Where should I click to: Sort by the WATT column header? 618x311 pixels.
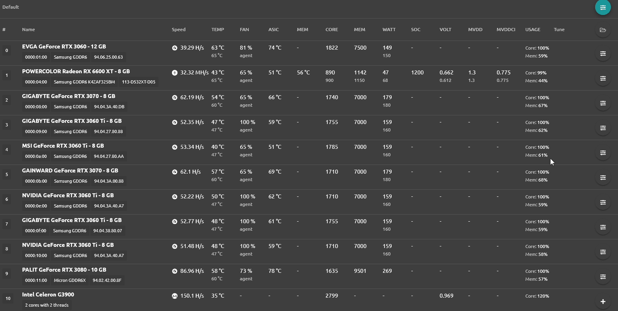point(389,30)
